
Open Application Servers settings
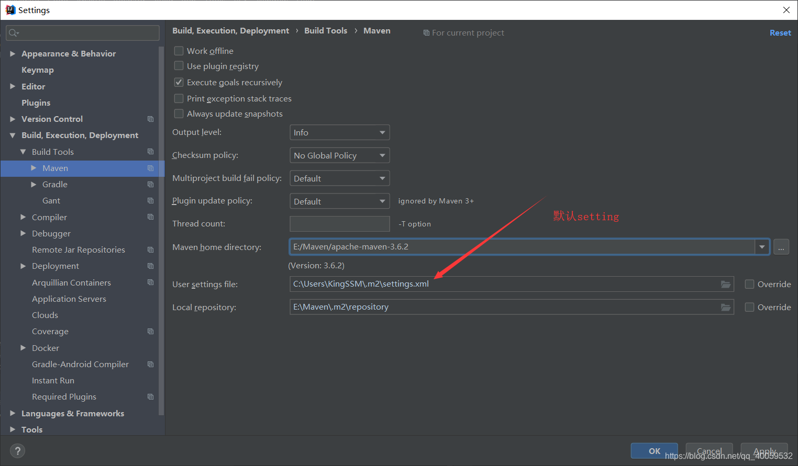tap(69, 299)
